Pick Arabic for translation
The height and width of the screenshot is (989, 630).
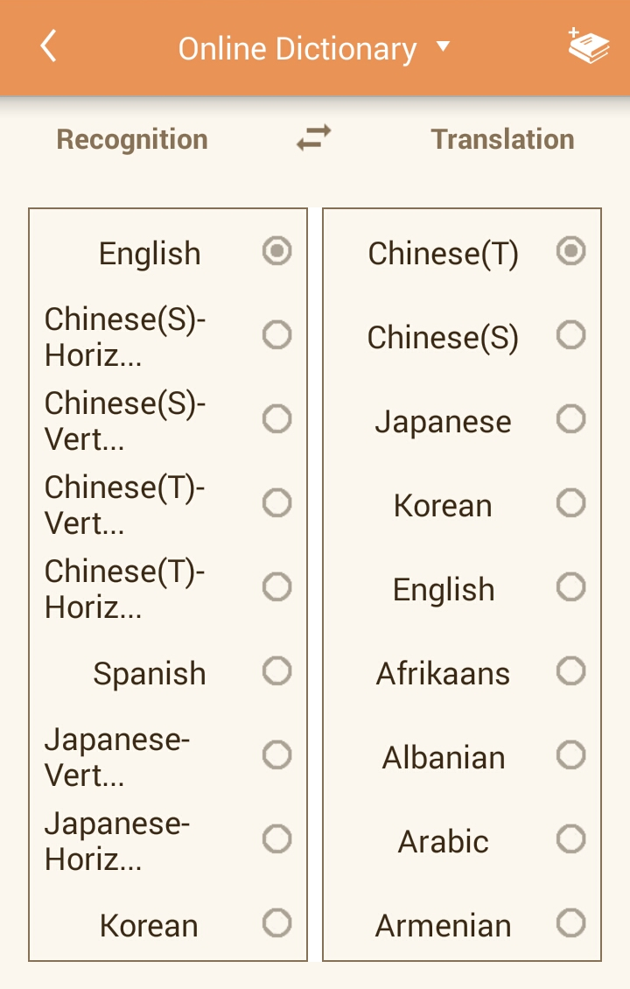(x=570, y=839)
